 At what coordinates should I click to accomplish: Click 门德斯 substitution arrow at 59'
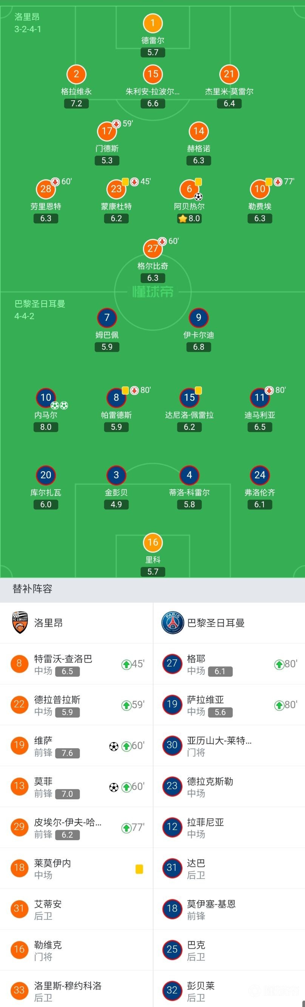[116, 123]
